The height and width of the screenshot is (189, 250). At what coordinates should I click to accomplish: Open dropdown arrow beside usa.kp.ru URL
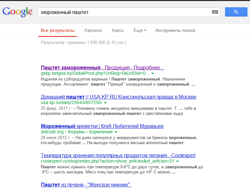[105, 103]
